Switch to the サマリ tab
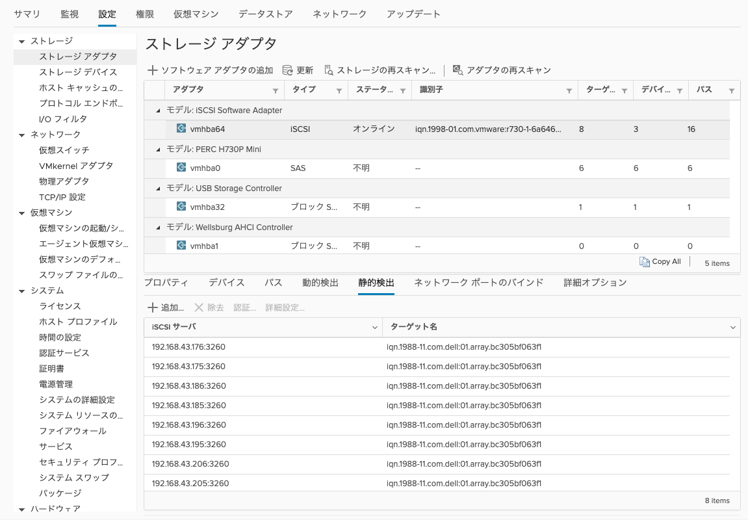 [27, 14]
